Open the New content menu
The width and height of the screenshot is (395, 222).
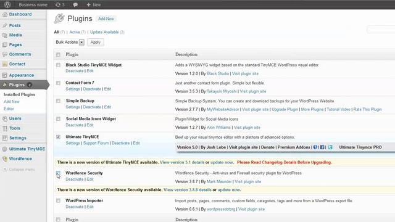tap(93, 4)
